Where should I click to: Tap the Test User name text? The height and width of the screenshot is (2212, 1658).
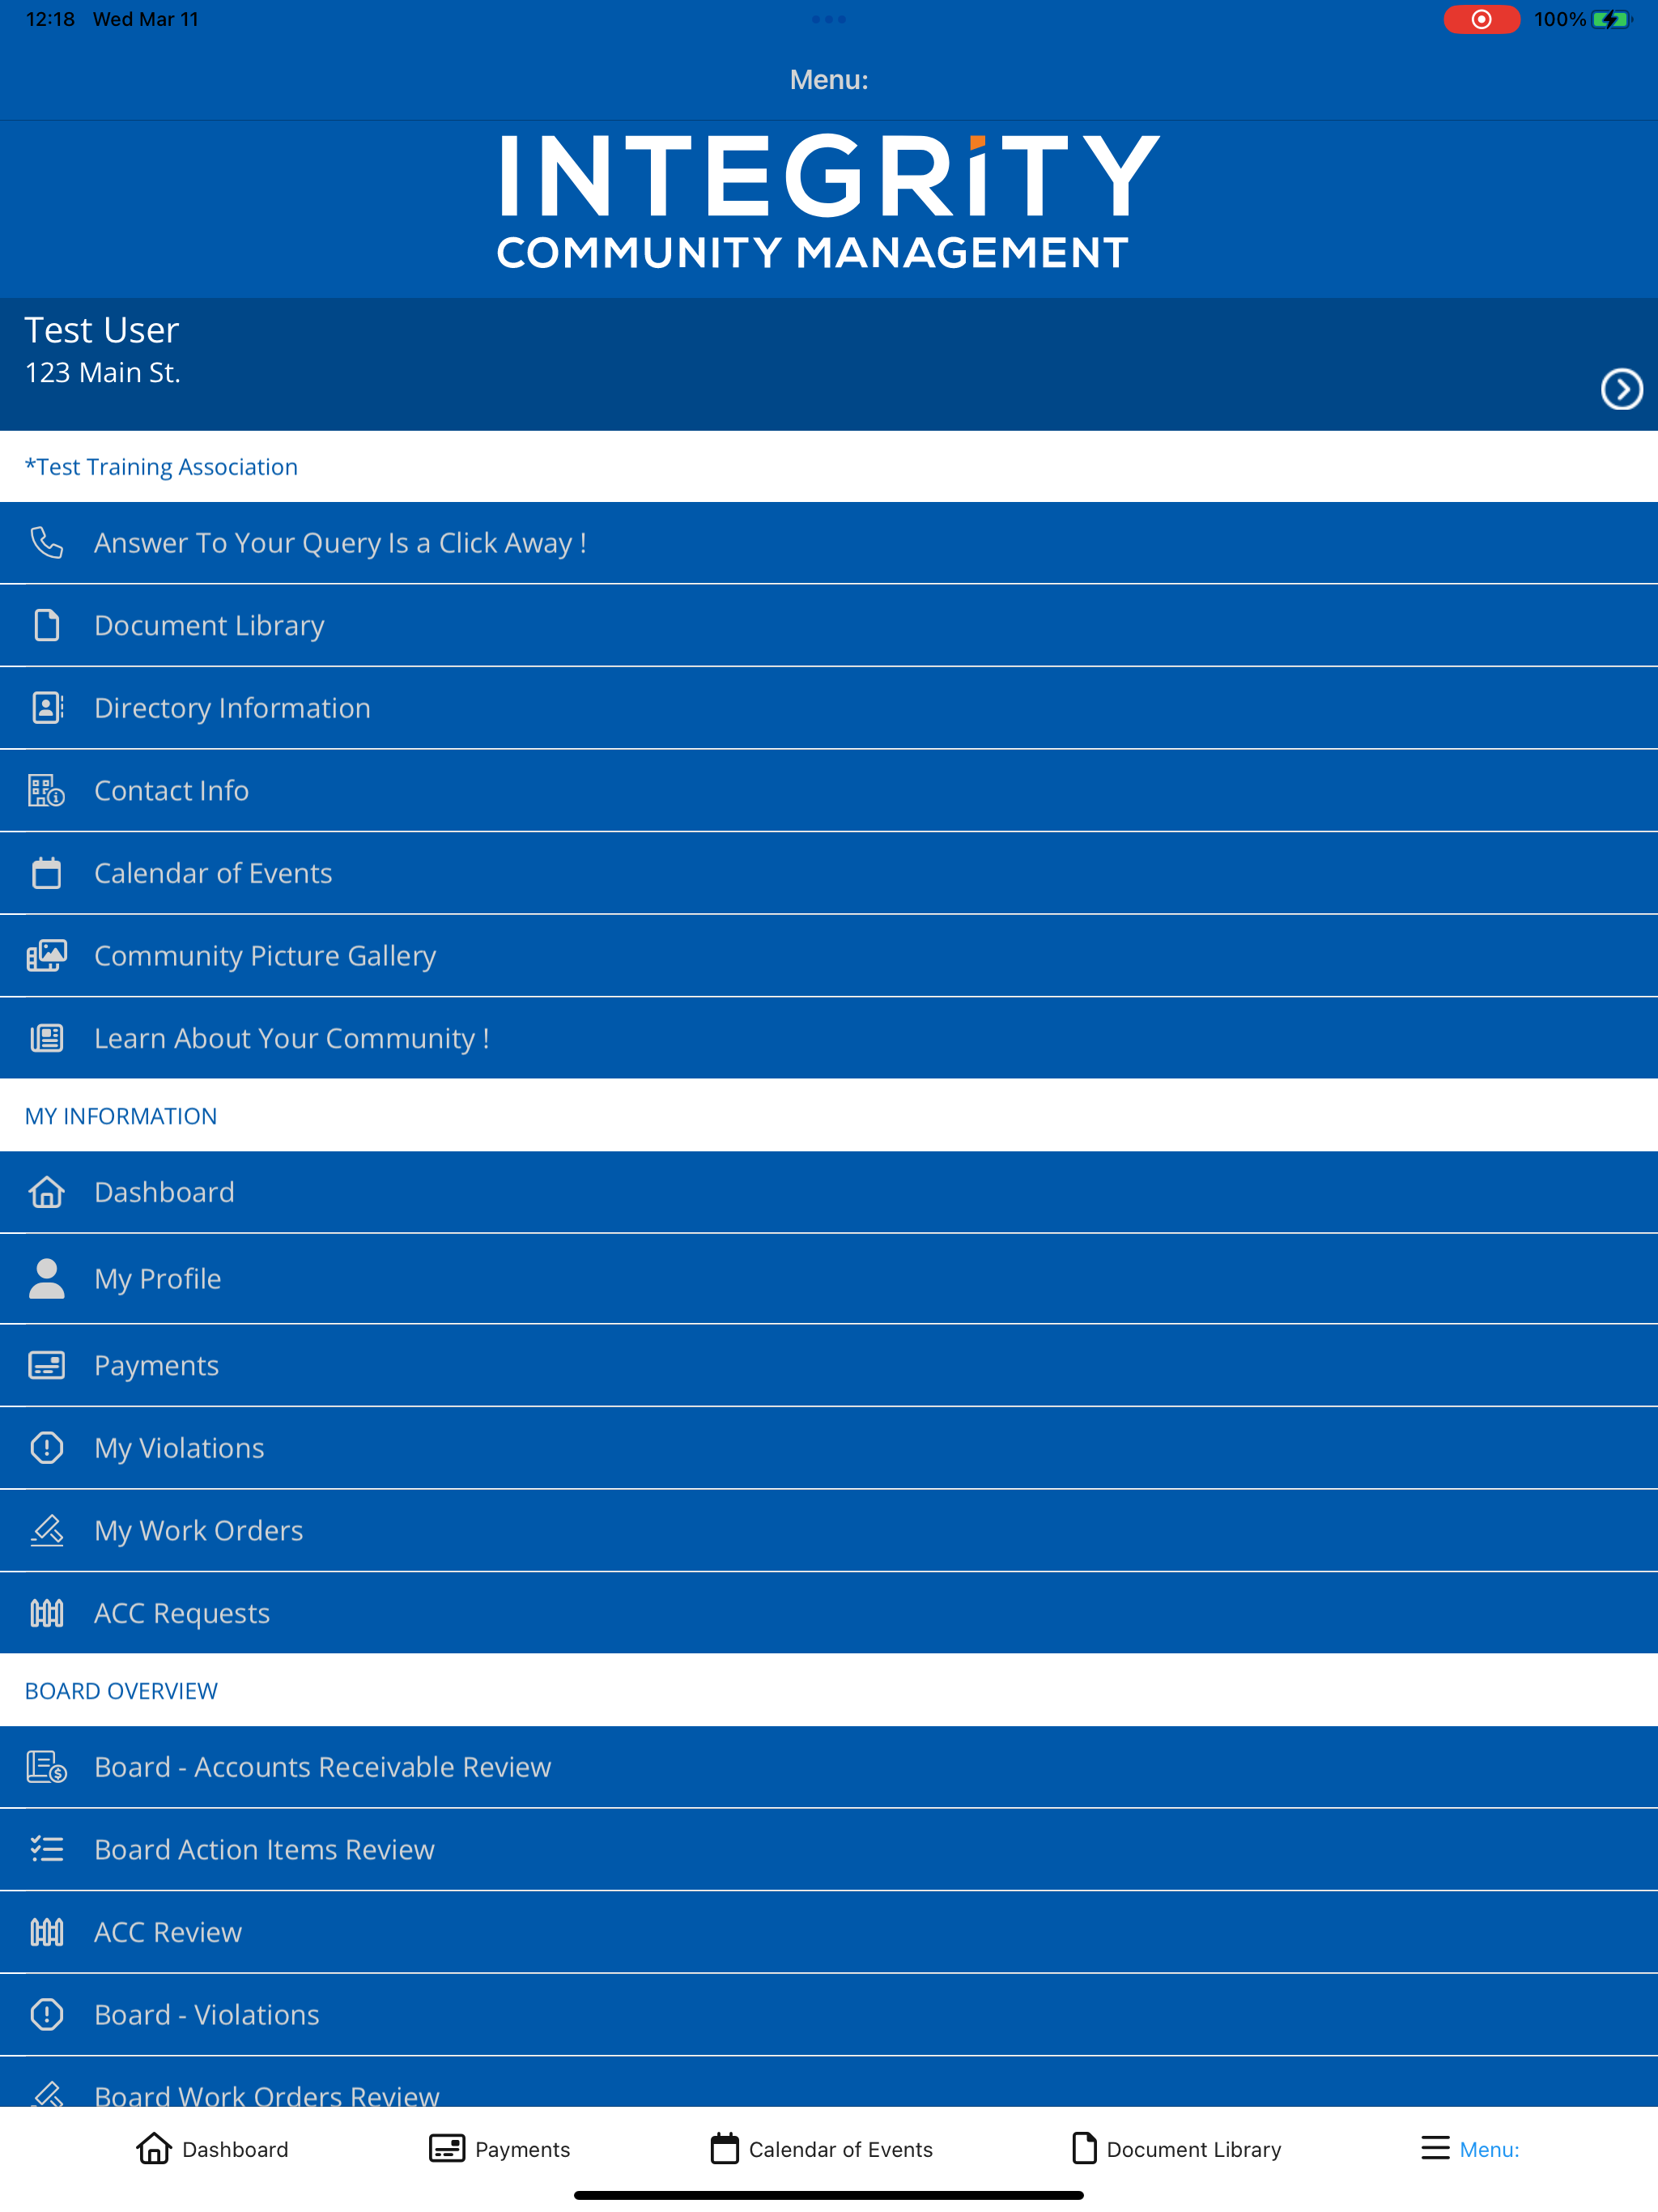coord(101,330)
